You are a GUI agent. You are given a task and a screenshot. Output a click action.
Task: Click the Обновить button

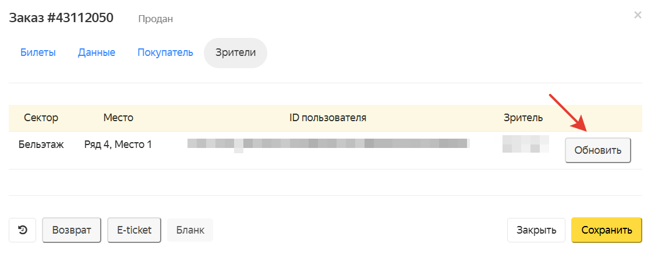coord(598,150)
